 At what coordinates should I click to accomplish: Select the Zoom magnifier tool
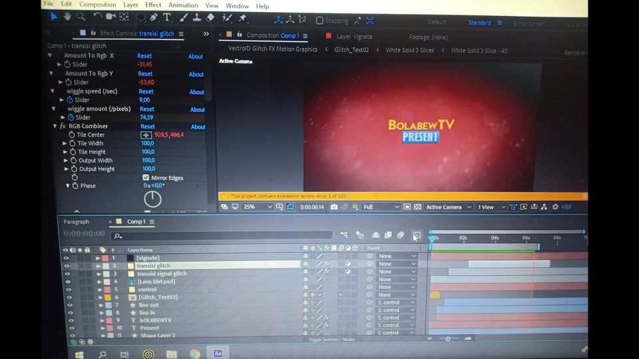(x=81, y=17)
